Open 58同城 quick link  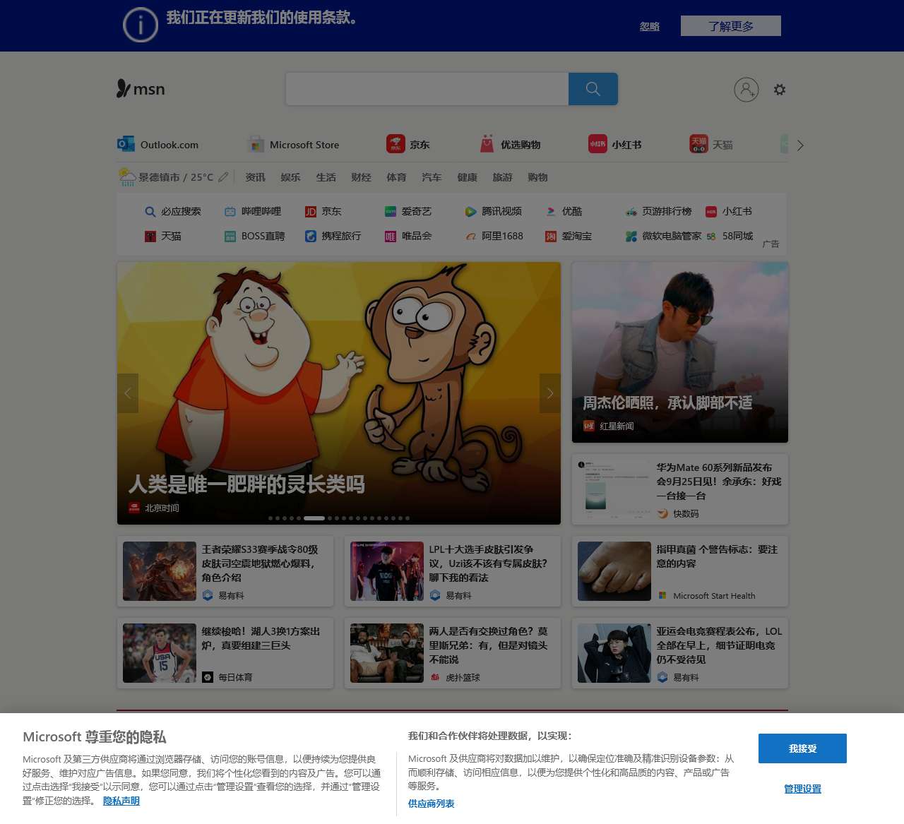tap(729, 236)
